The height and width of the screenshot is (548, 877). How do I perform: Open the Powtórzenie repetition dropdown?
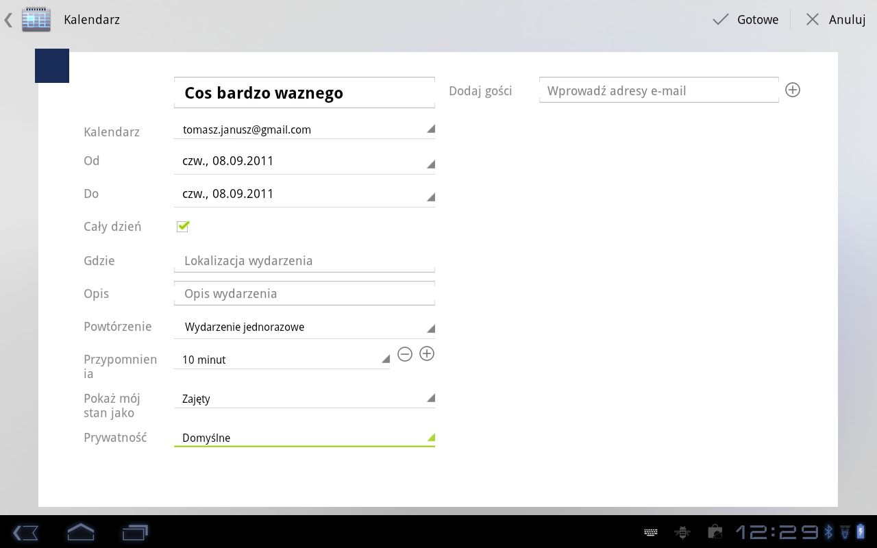tap(304, 327)
